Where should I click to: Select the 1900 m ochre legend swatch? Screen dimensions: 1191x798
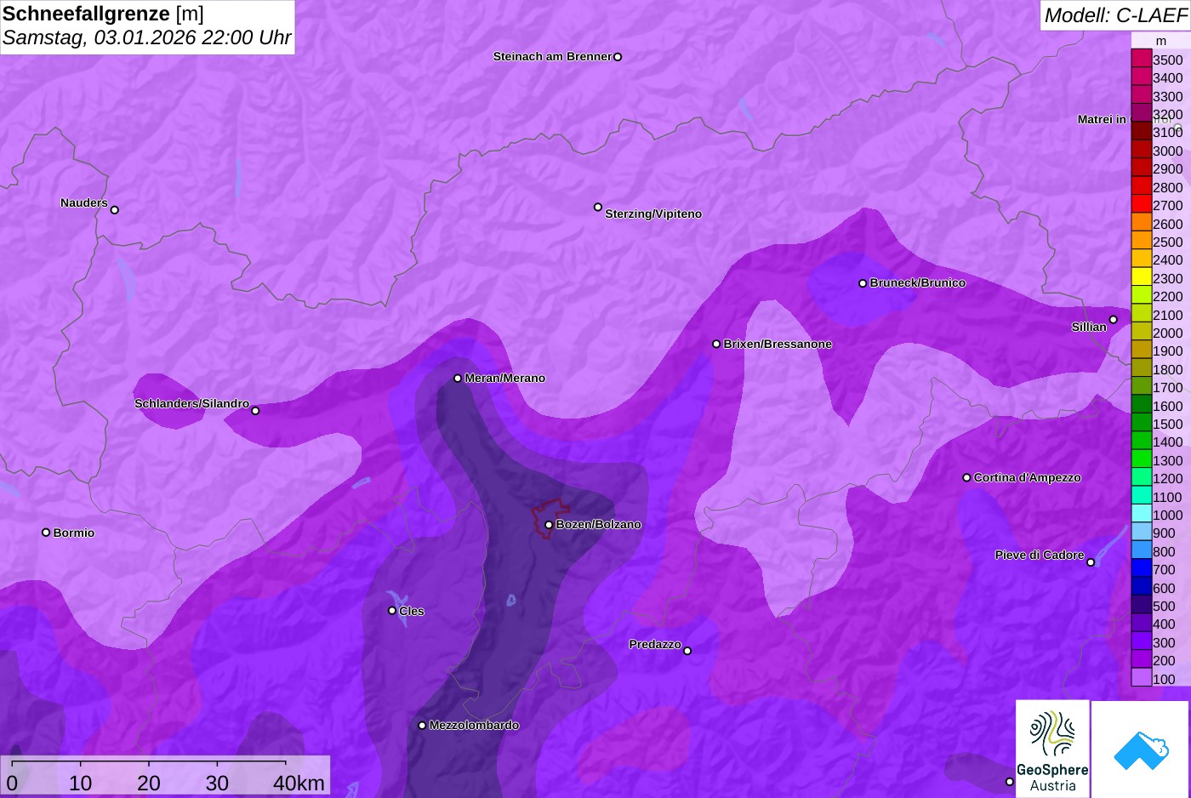[x=1141, y=350]
